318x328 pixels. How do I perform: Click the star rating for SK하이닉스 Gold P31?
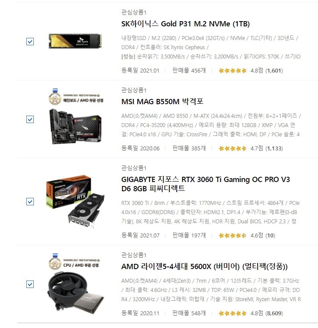click(x=232, y=71)
